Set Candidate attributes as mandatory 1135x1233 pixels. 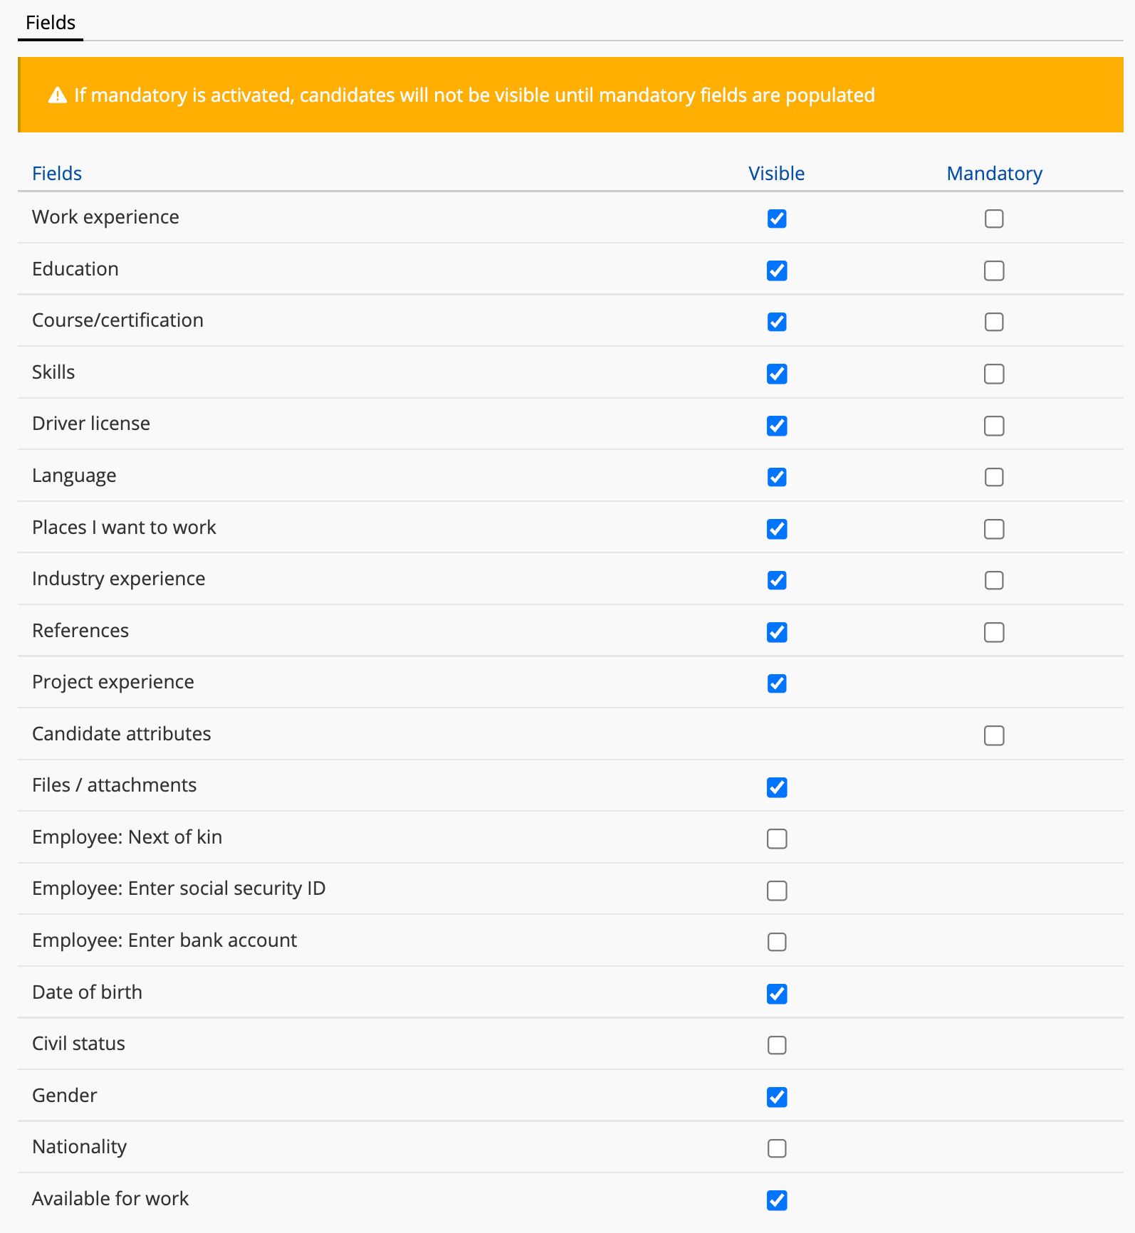coord(994,735)
